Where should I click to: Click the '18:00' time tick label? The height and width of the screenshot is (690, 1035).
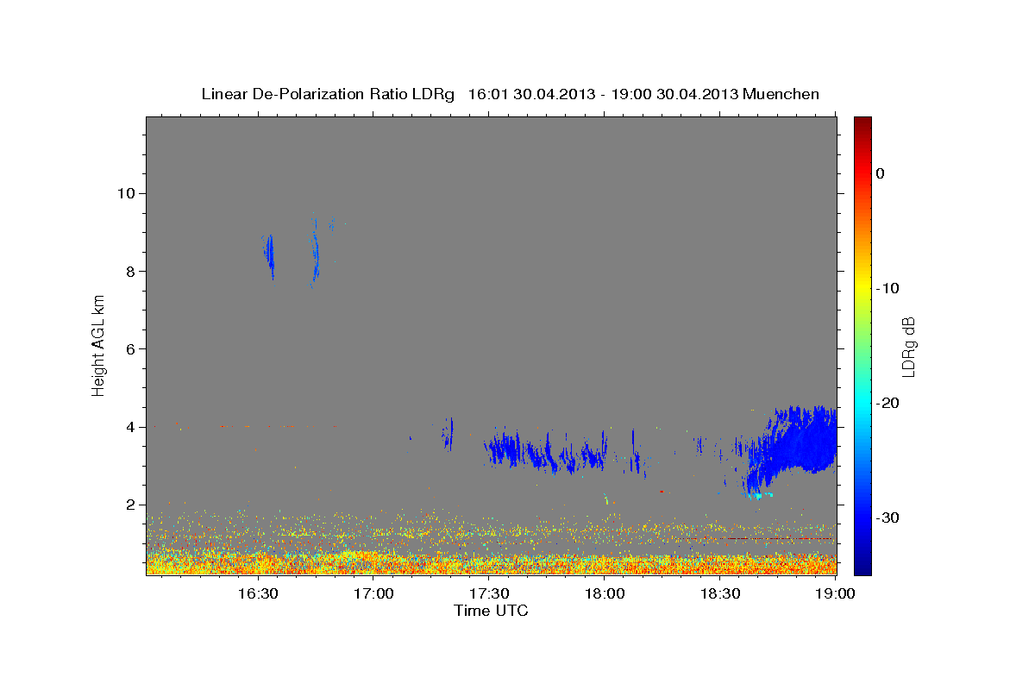pyautogui.click(x=605, y=593)
